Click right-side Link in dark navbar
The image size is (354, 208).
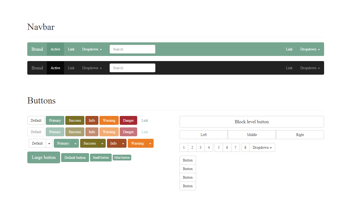[289, 68]
